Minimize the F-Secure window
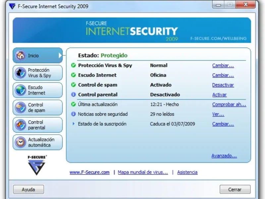This screenshot has height=199, width=265. 218,5
